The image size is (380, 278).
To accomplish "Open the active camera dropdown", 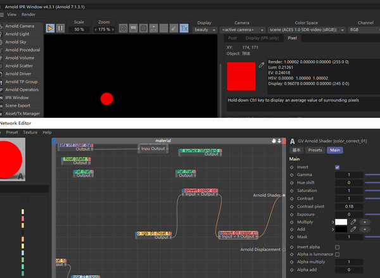I will (x=243, y=30).
